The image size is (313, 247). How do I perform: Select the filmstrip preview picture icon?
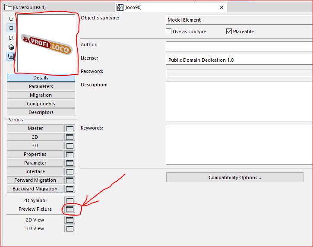(x=11, y=56)
